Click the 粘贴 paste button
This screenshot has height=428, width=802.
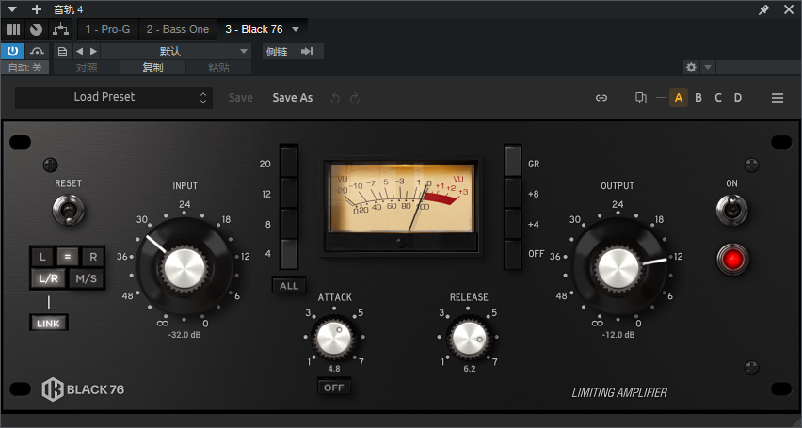219,68
